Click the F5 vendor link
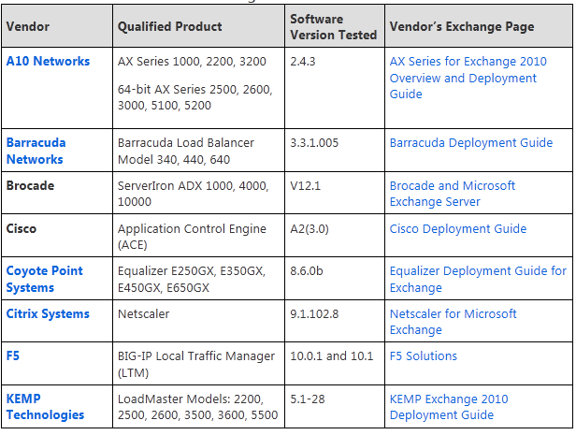576x435 pixels. 13,355
